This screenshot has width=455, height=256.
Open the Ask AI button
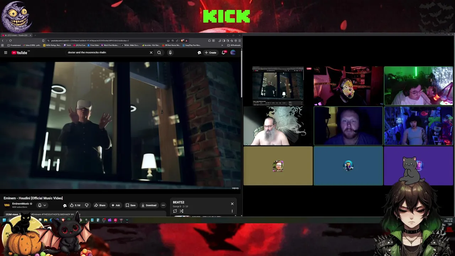click(116, 205)
